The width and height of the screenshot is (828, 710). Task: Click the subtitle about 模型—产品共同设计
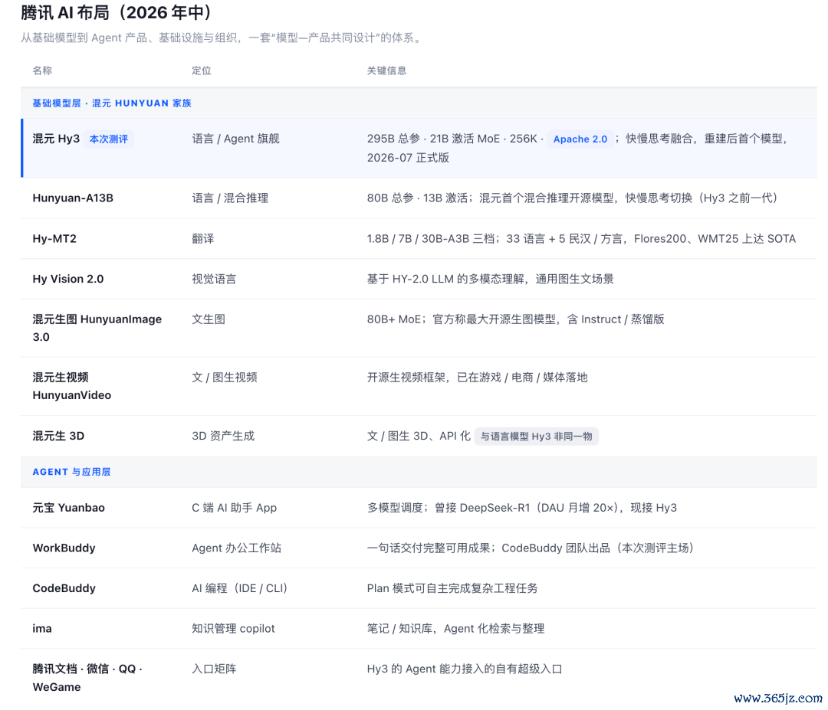coord(222,38)
